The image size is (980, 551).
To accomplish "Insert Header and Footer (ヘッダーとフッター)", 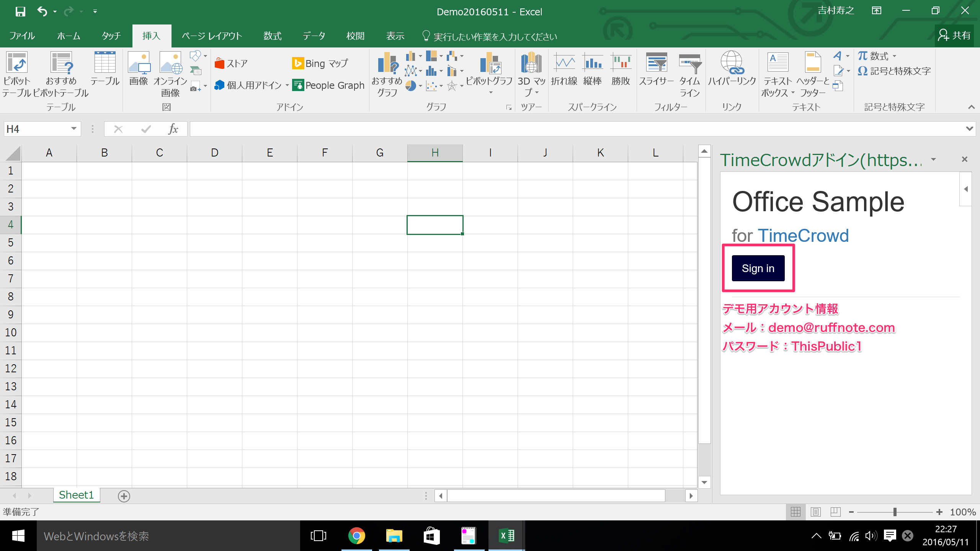I will [813, 75].
